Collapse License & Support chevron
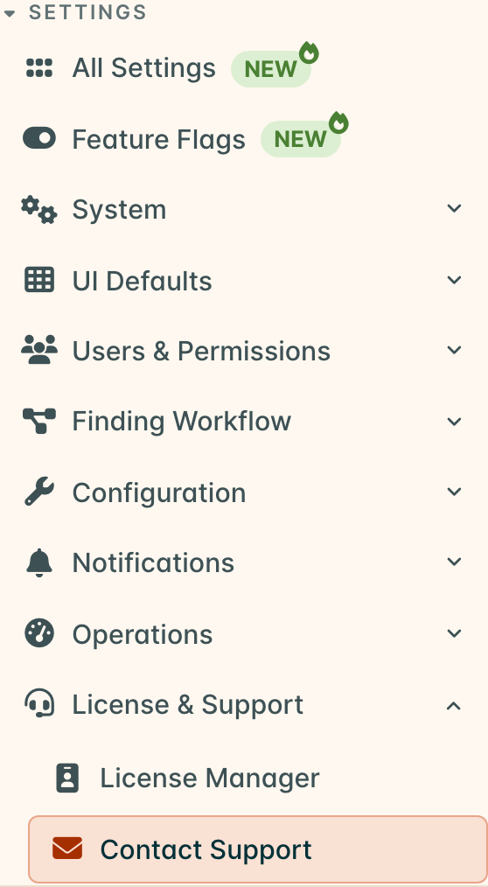 [454, 705]
